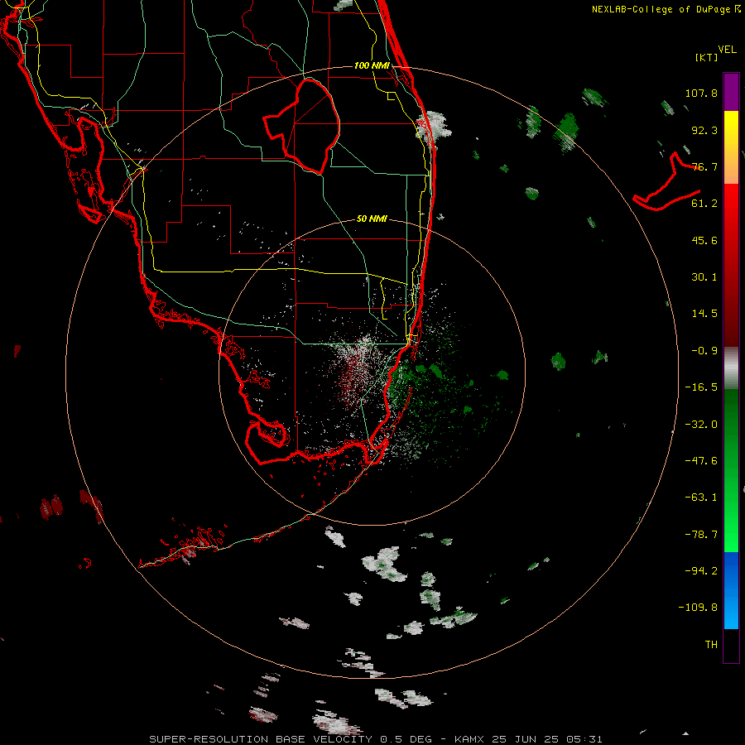745x745 pixels.
Task: Click the 30.1 legend value
Action: point(704,277)
